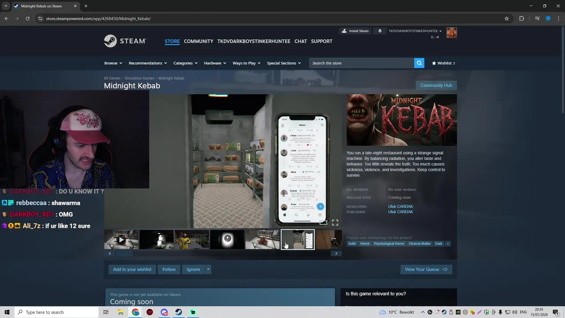
Task: Open Steam from the Windows taskbar
Action: pyautogui.click(x=178, y=312)
